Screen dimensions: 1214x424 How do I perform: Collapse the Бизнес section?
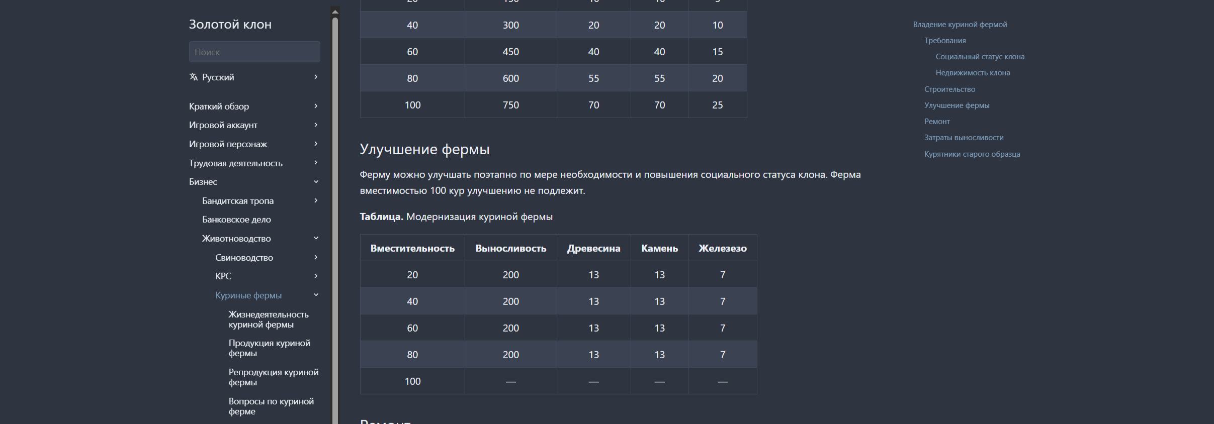click(x=316, y=182)
